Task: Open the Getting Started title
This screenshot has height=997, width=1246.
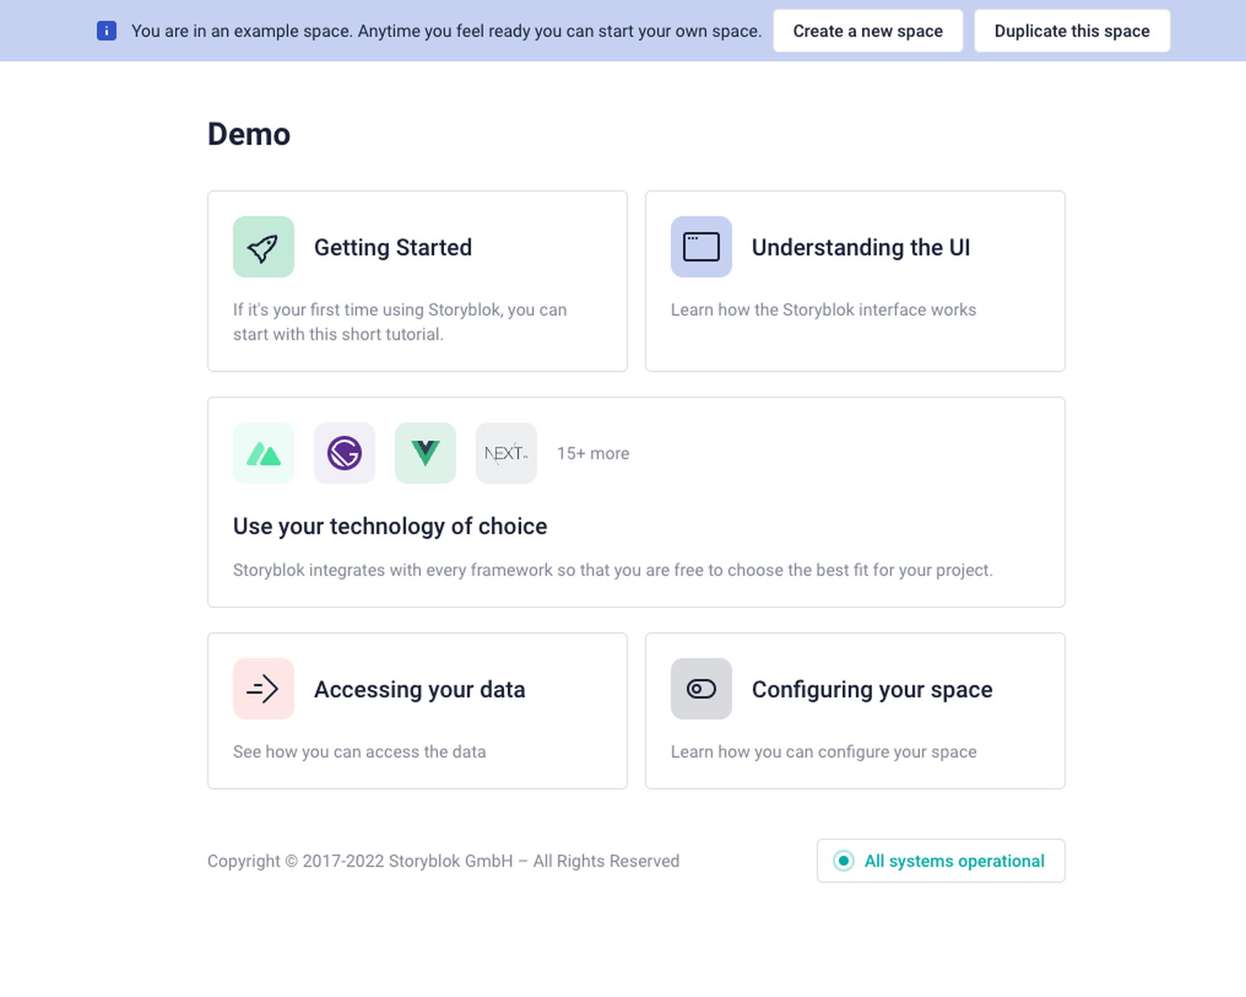Action: pyautogui.click(x=393, y=248)
